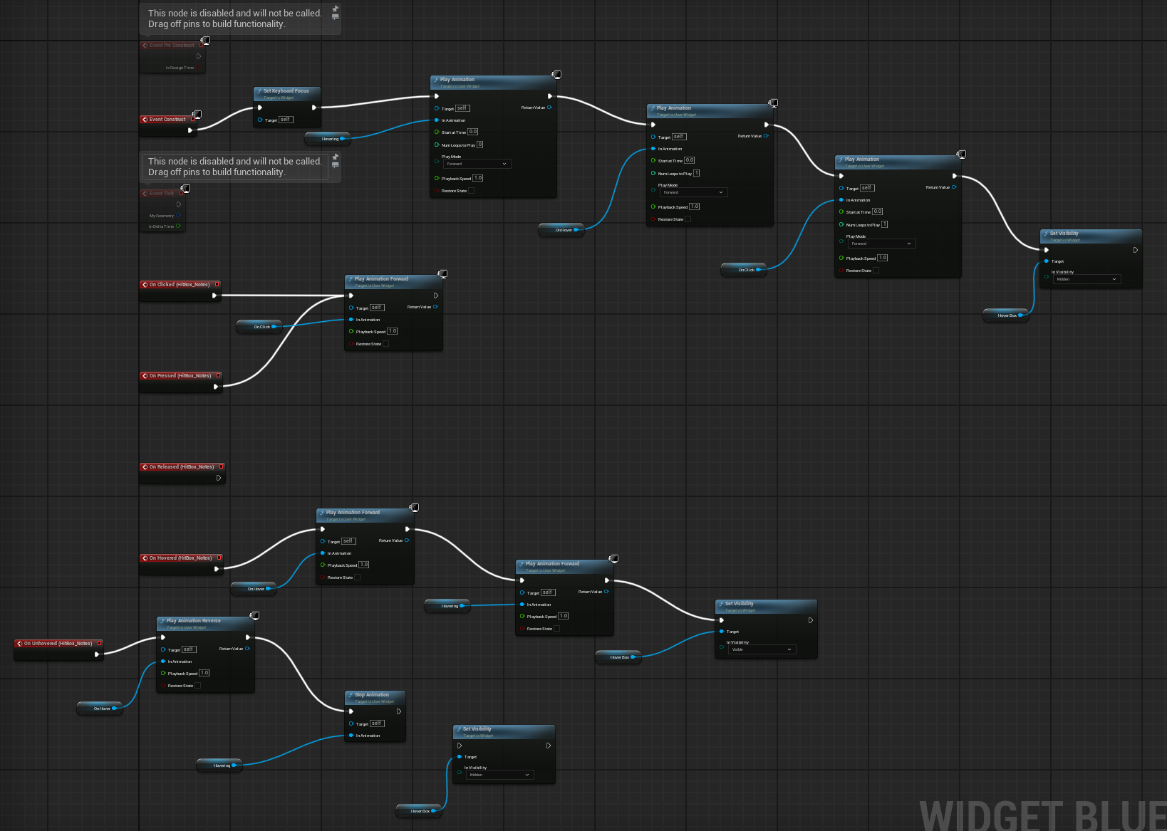Toggle Restore State on Play Animation fed by OnHover
Screen dimensions: 1167x831
pos(688,219)
